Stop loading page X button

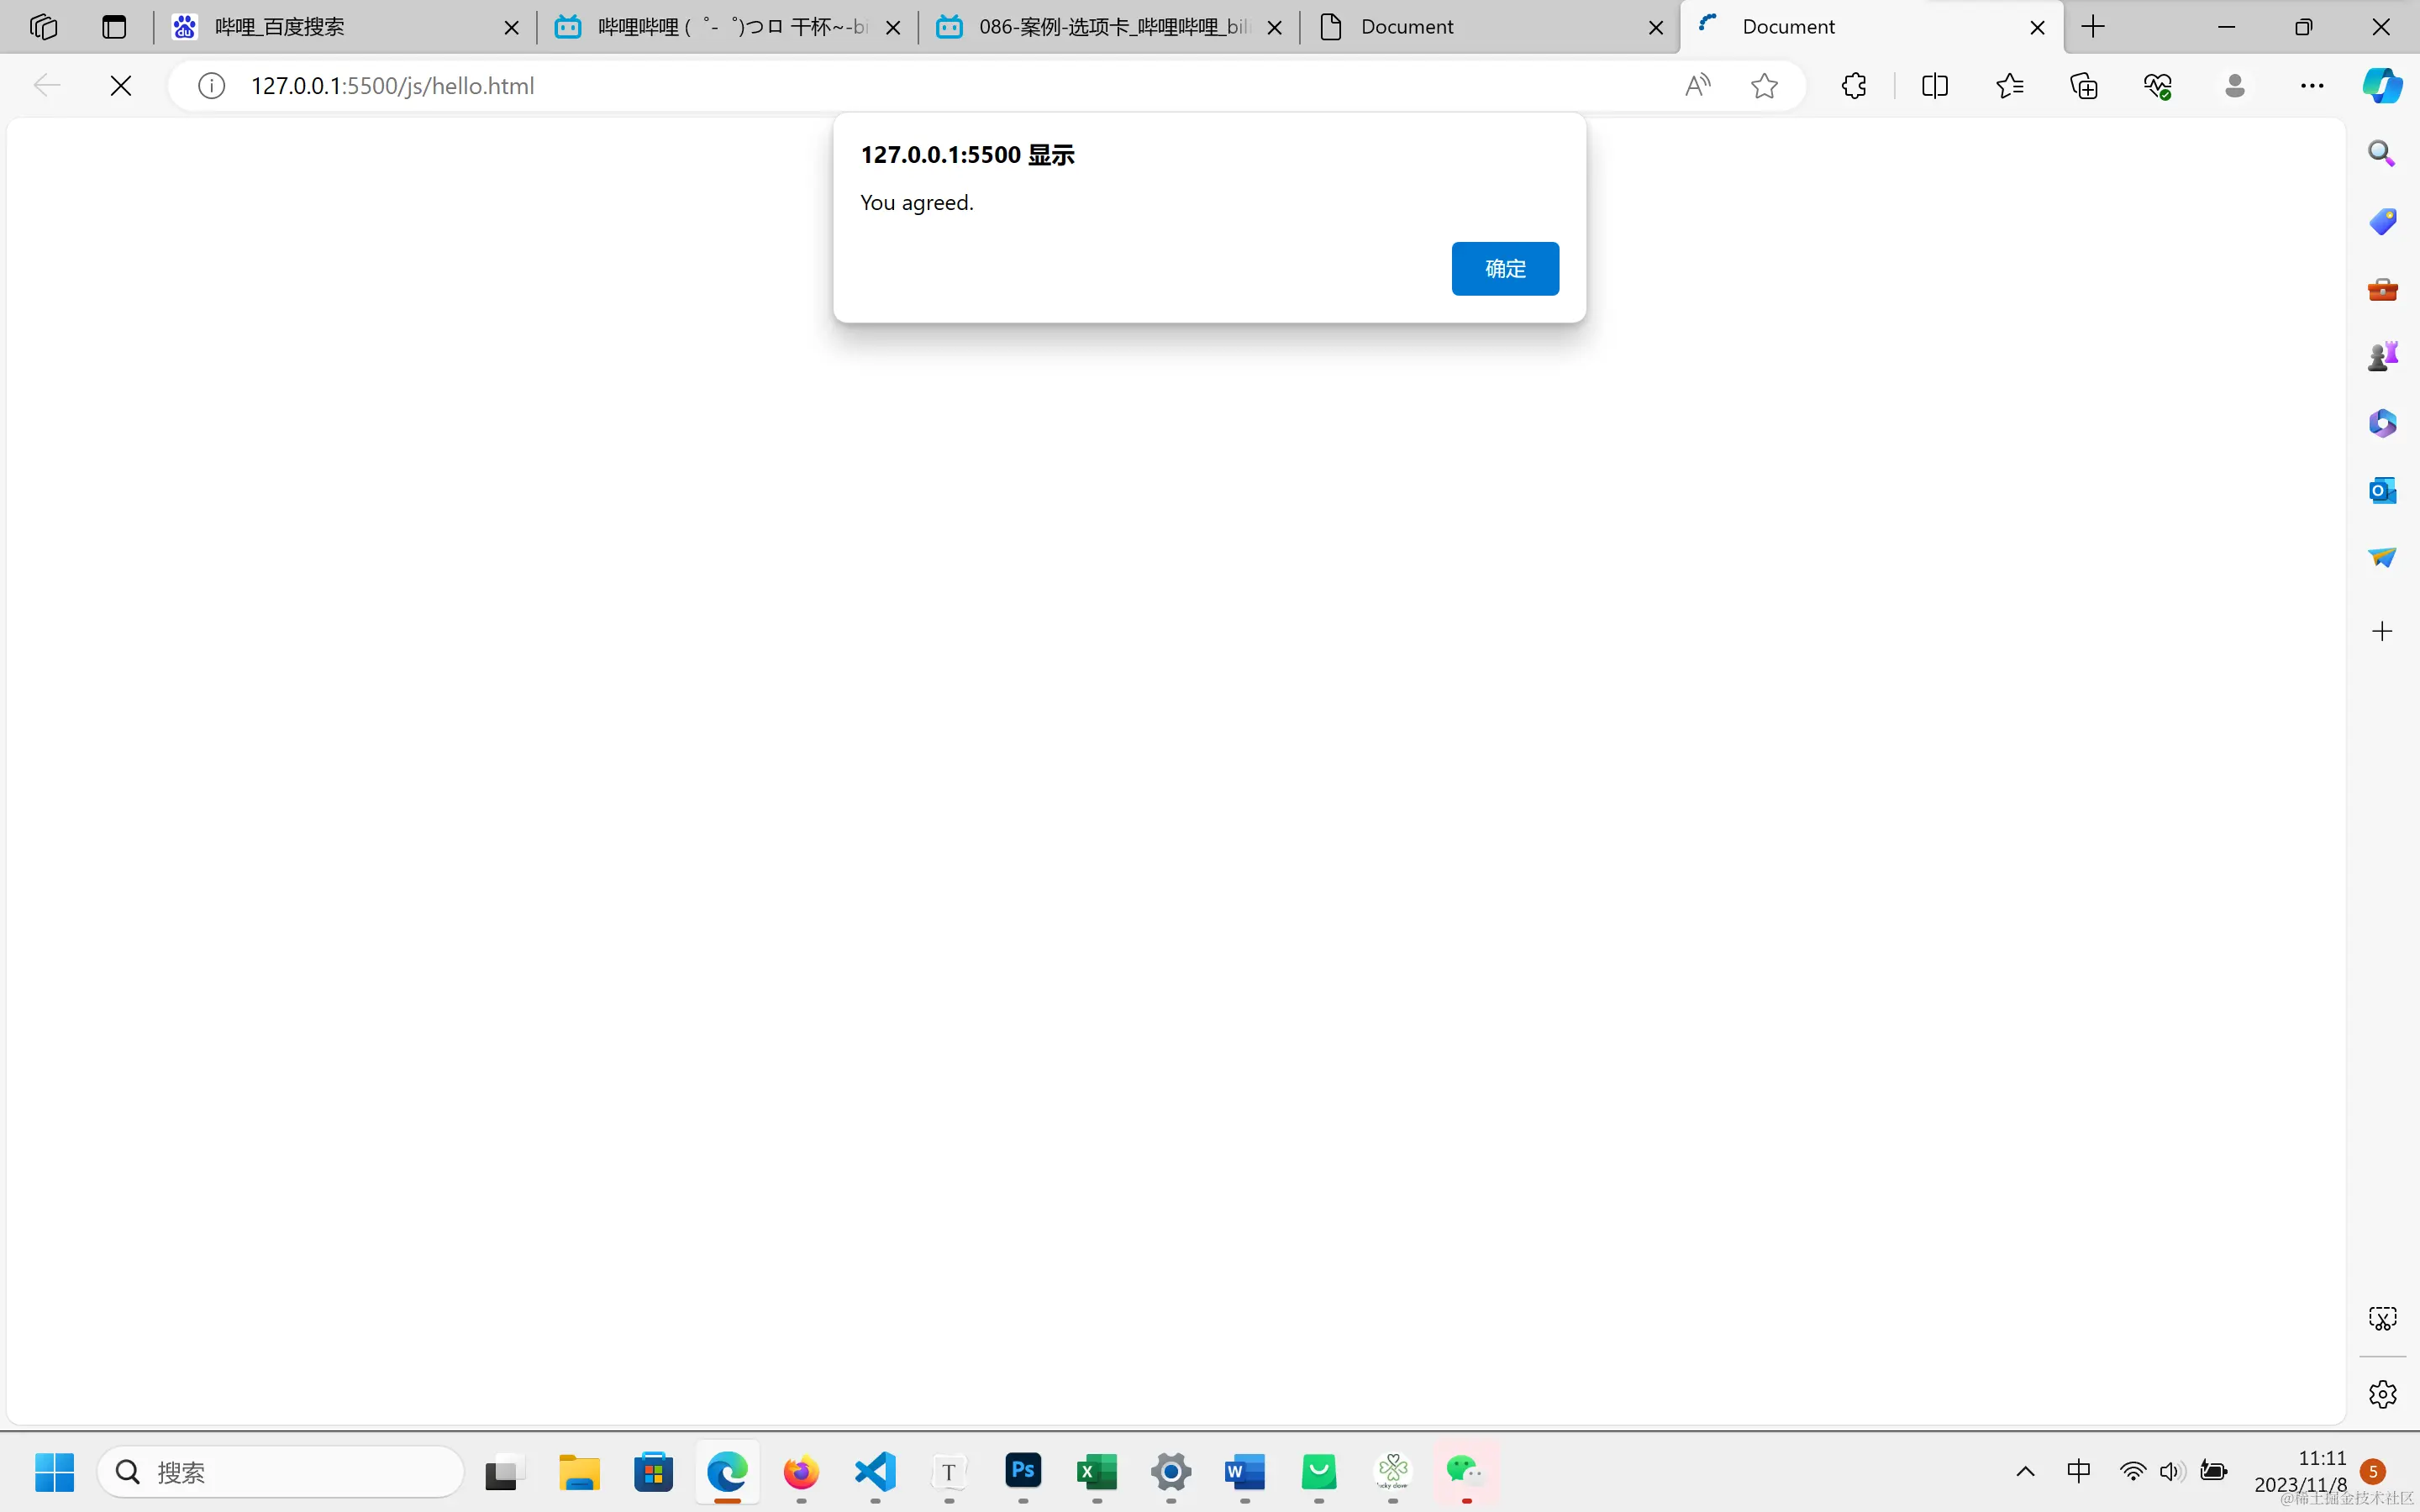(x=121, y=86)
